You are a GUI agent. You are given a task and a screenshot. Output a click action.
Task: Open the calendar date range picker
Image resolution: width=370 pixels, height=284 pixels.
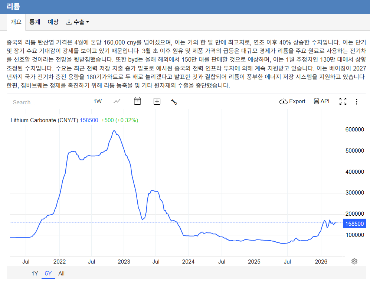(137, 101)
